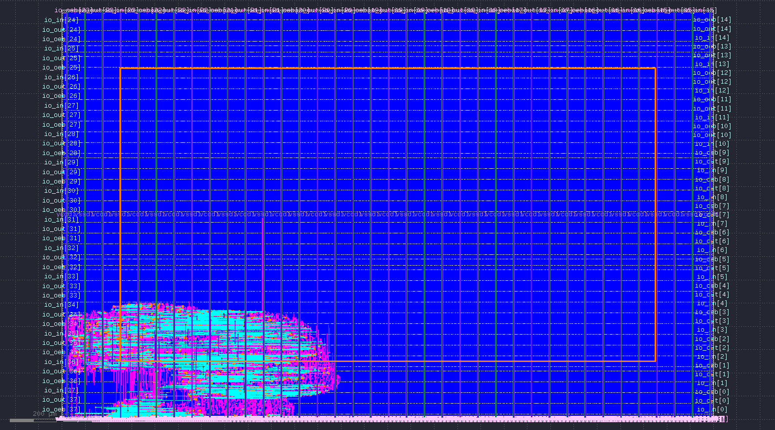Click the io_out[14] pin label
Screen dimensions: 775x430
click(712, 29)
